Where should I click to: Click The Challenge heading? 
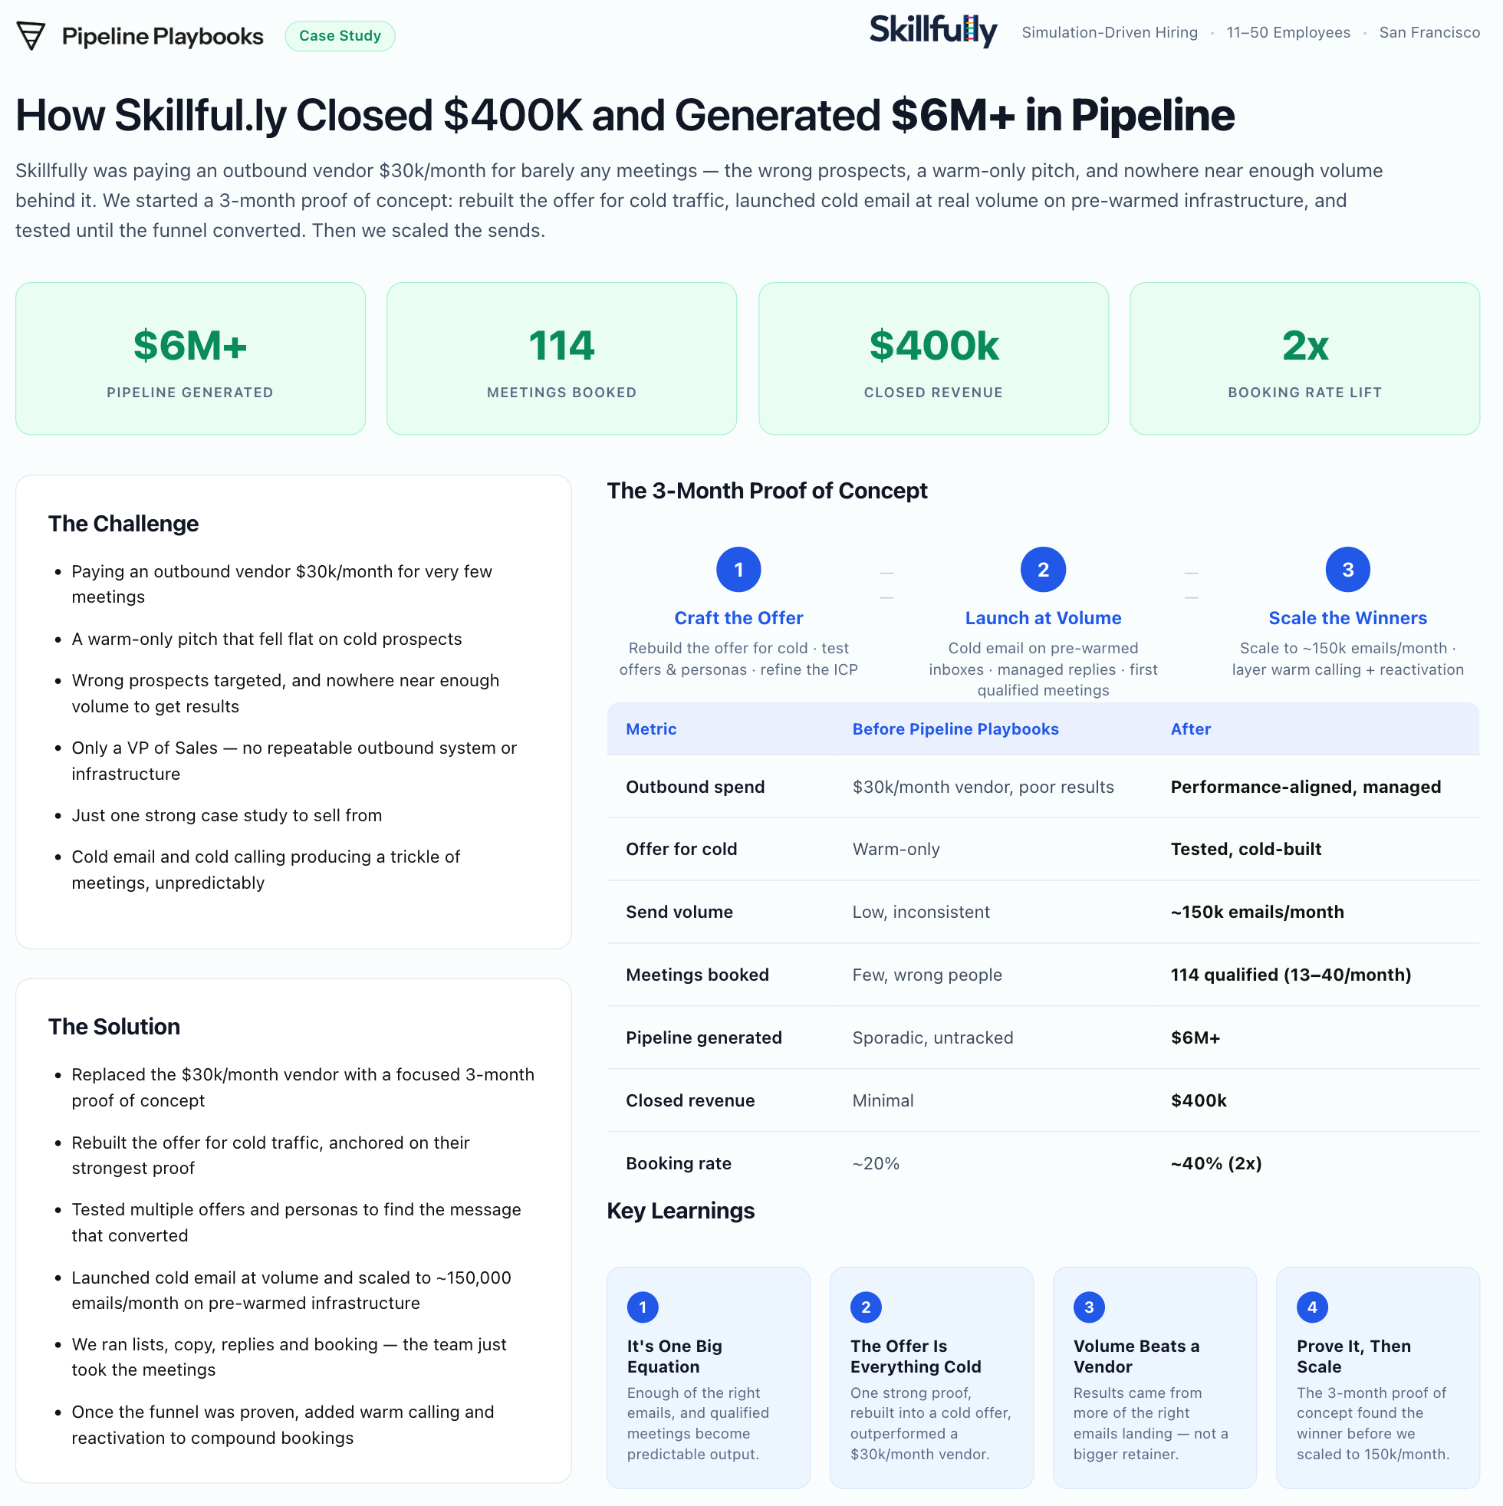pyautogui.click(x=123, y=524)
